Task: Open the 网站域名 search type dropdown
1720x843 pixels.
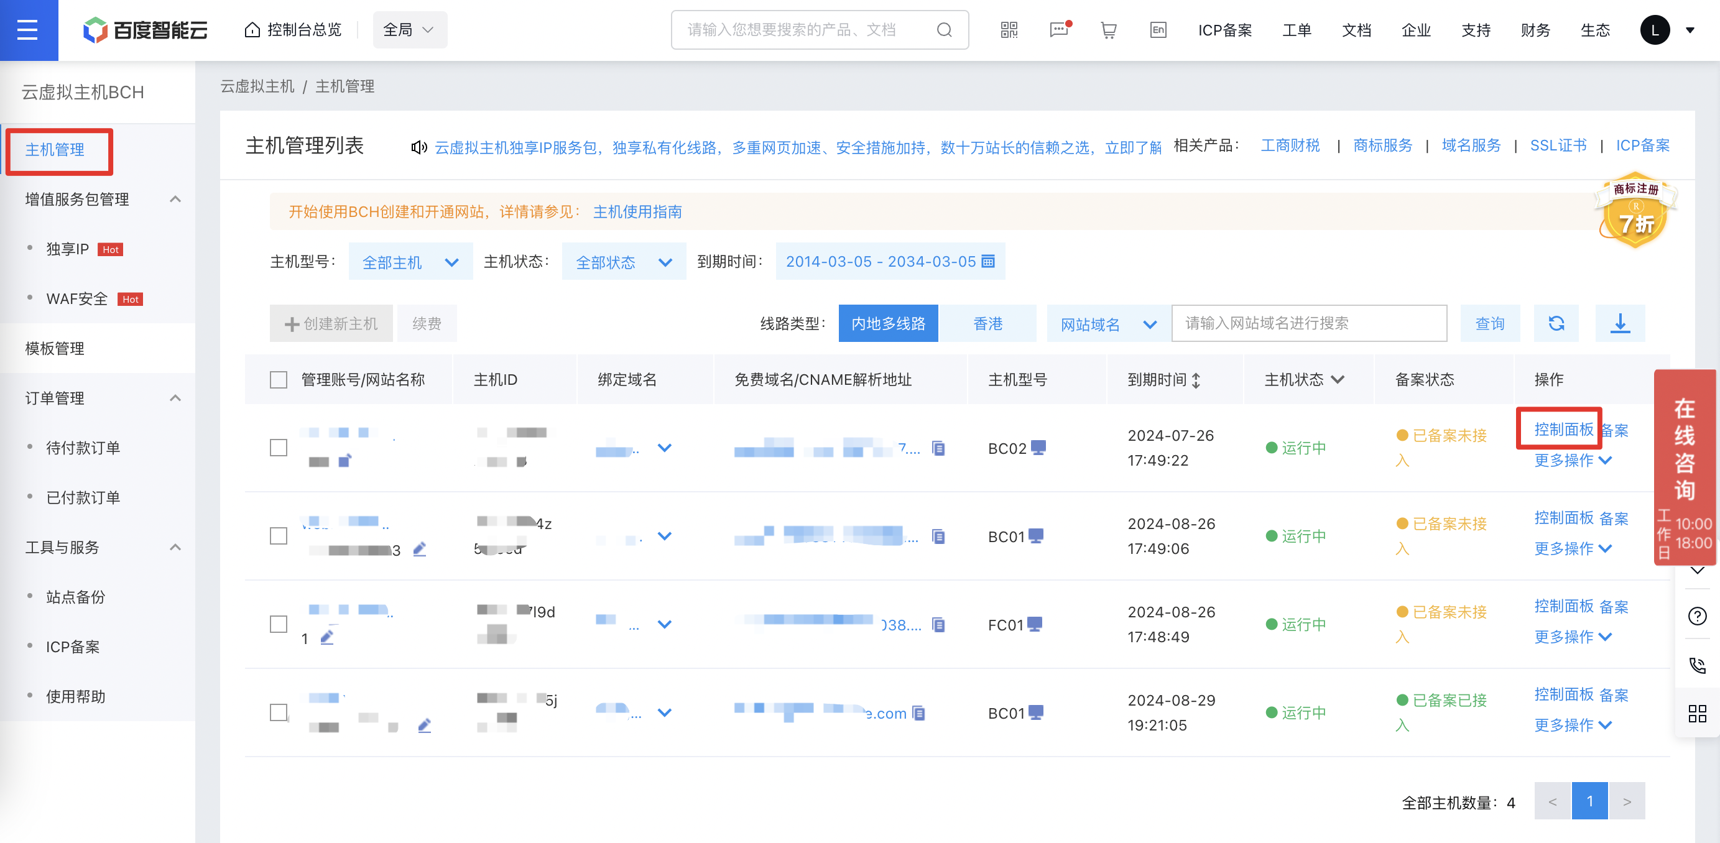Action: pyautogui.click(x=1108, y=325)
